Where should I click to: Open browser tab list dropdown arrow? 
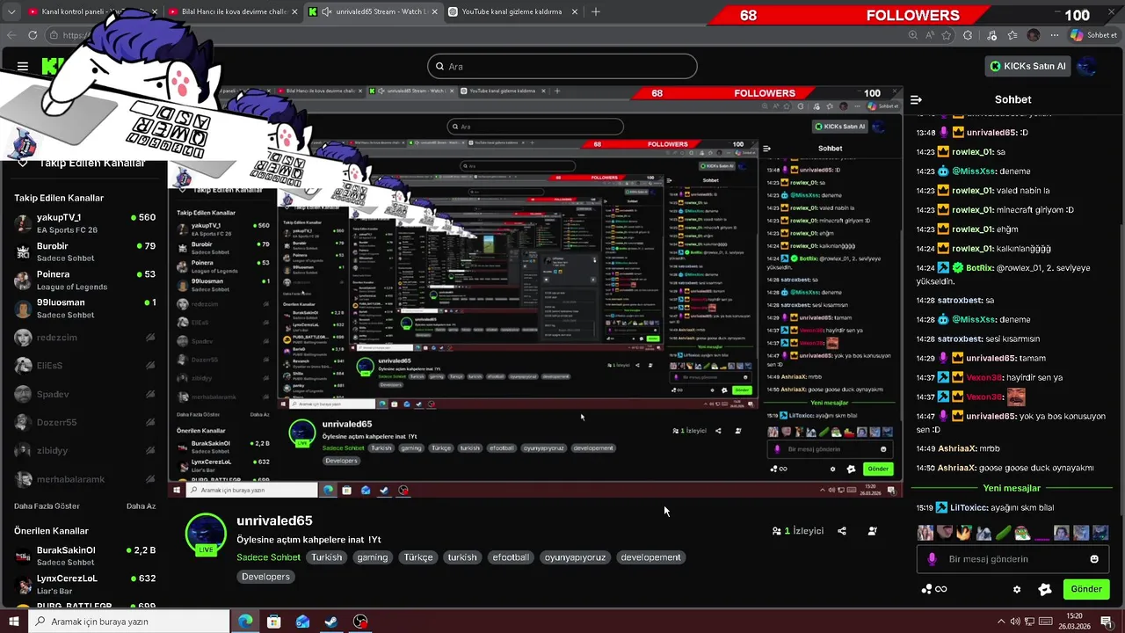tap(11, 12)
